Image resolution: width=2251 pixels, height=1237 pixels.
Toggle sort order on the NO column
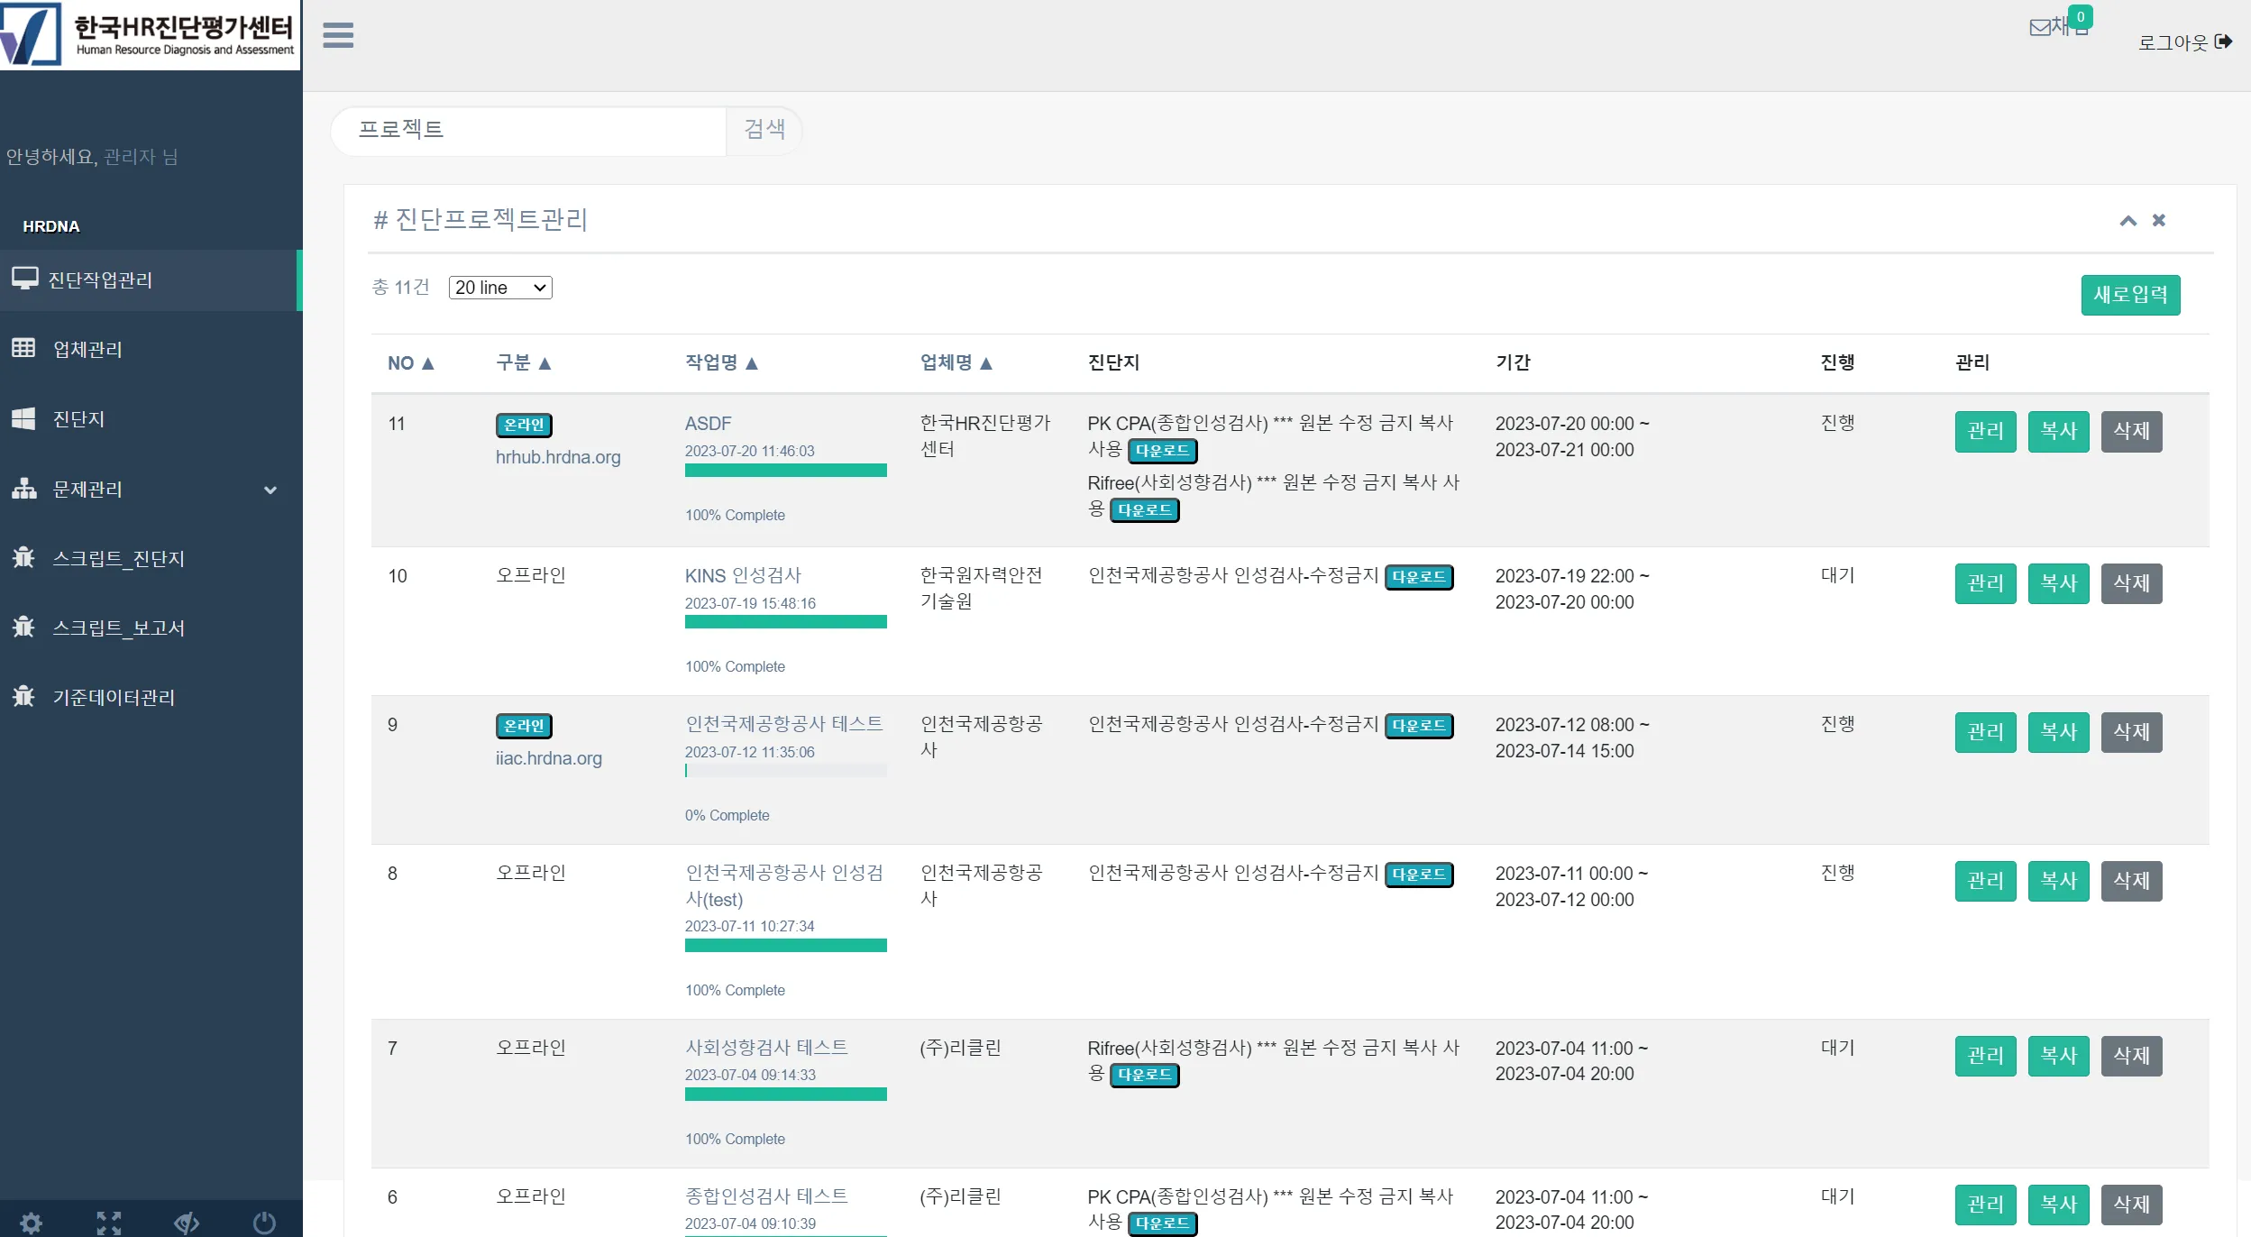click(412, 362)
